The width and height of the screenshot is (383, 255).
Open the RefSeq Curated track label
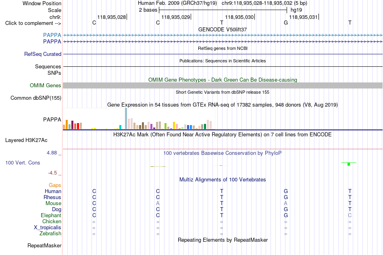43,54
